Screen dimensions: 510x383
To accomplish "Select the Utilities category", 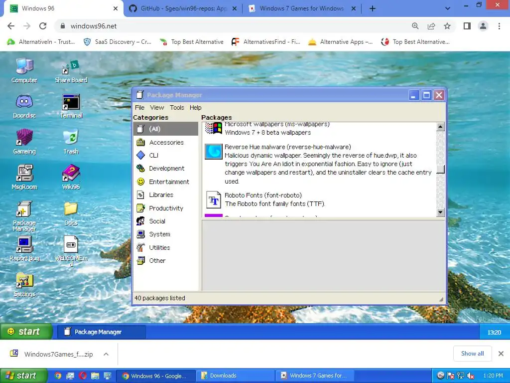I will click(165, 247).
